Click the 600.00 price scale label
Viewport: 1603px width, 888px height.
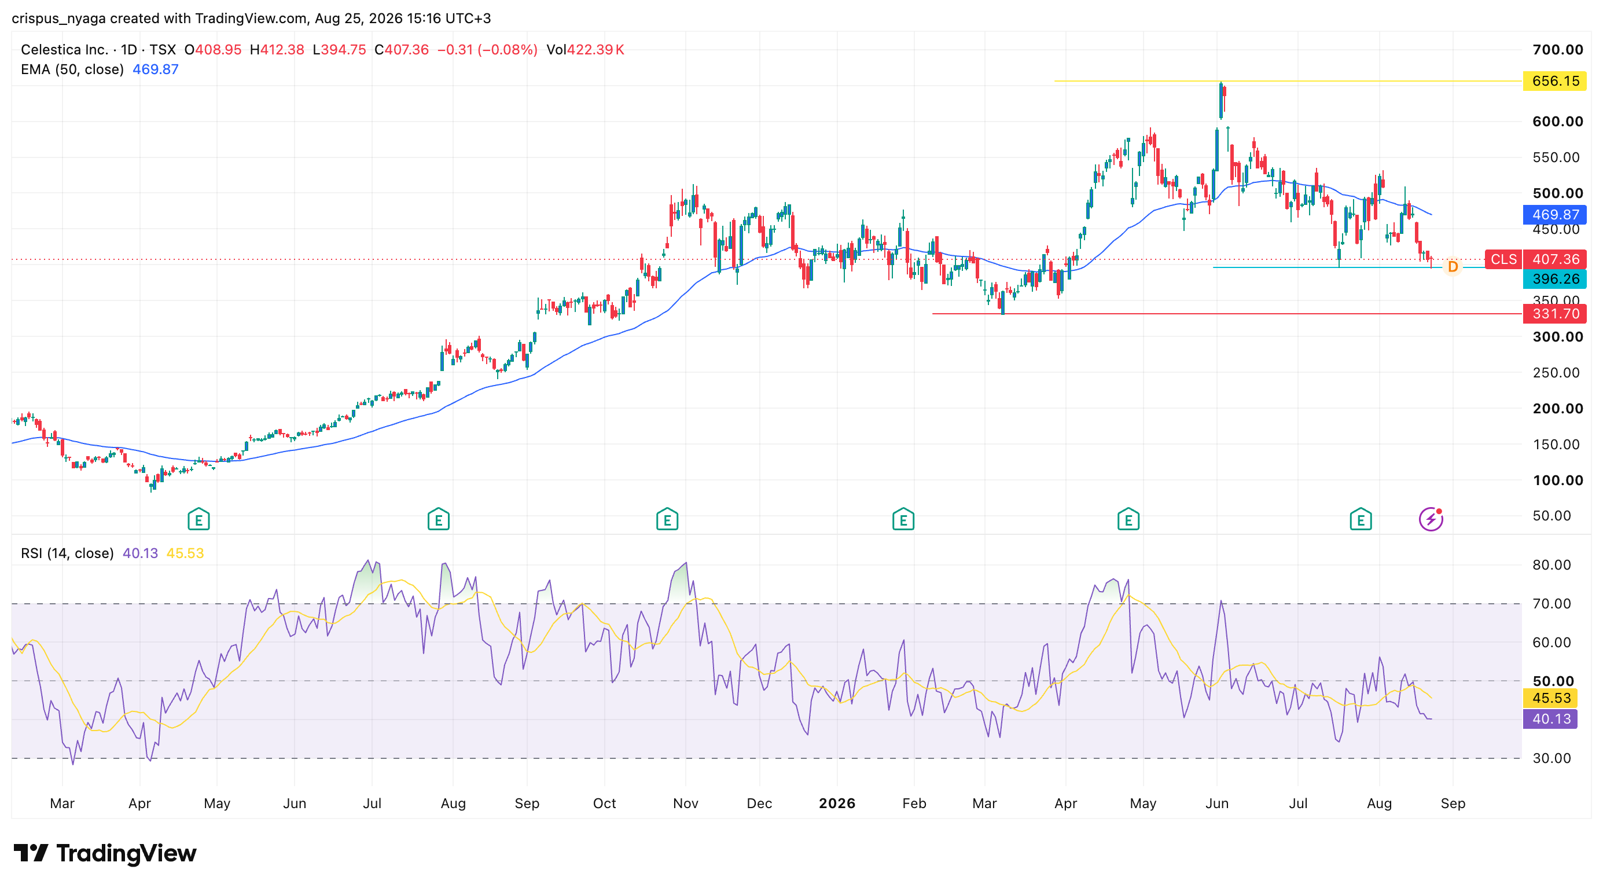(1558, 122)
